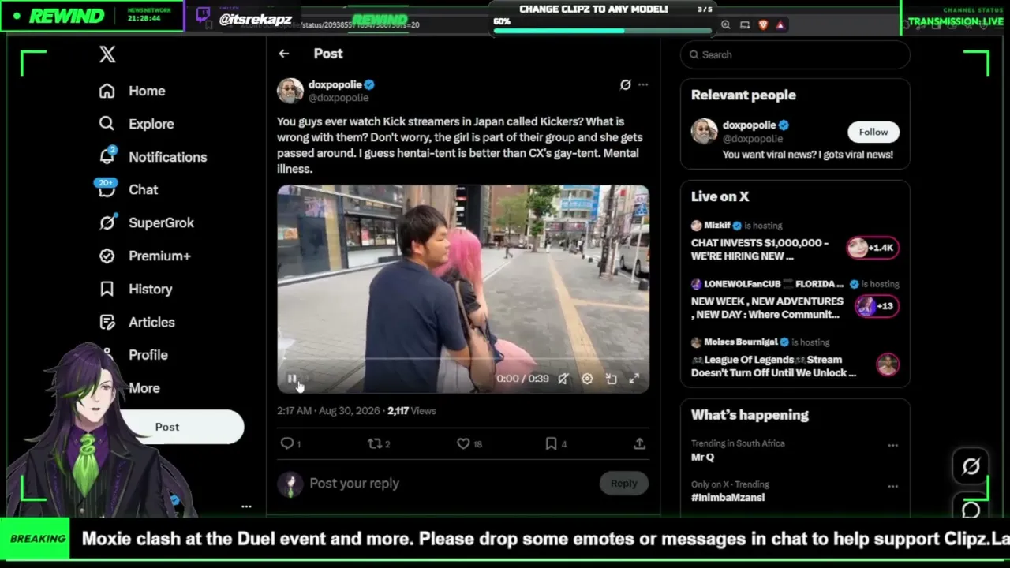1010x568 pixels.
Task: Click the @doxpopolie handle under author name
Action: (339, 98)
